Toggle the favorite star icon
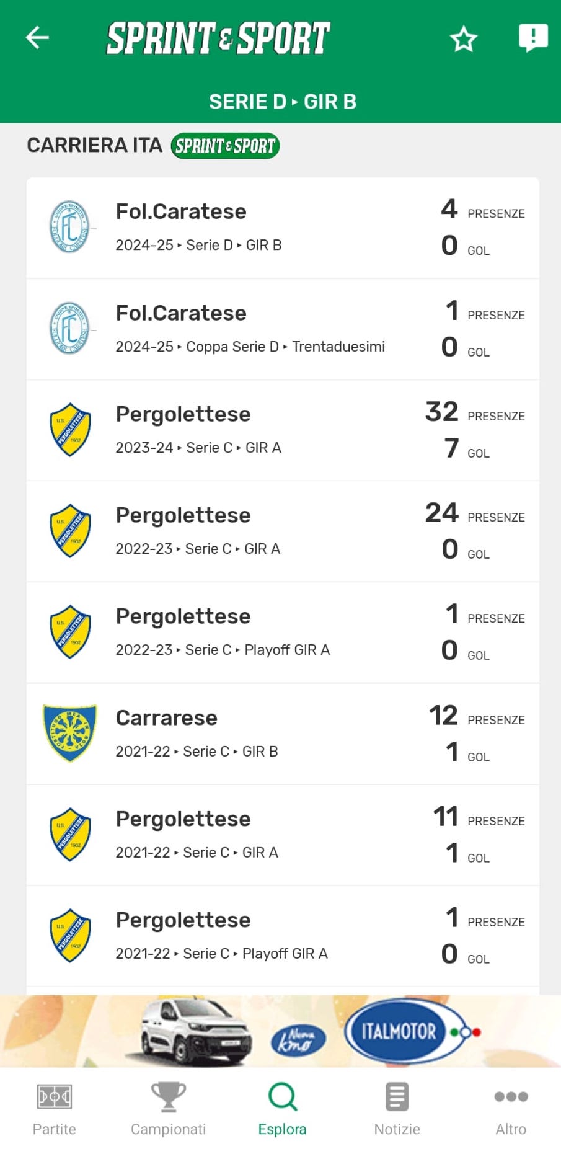 coord(463,40)
